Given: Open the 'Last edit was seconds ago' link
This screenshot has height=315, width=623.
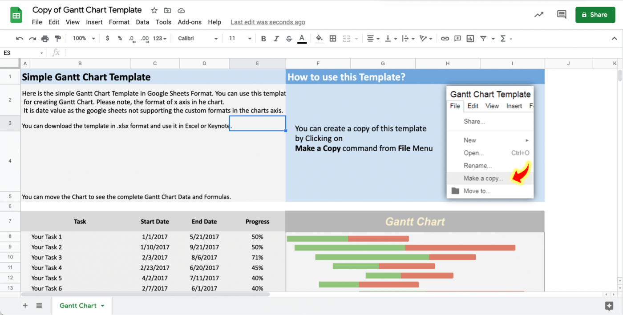Looking at the screenshot, I should tap(267, 22).
